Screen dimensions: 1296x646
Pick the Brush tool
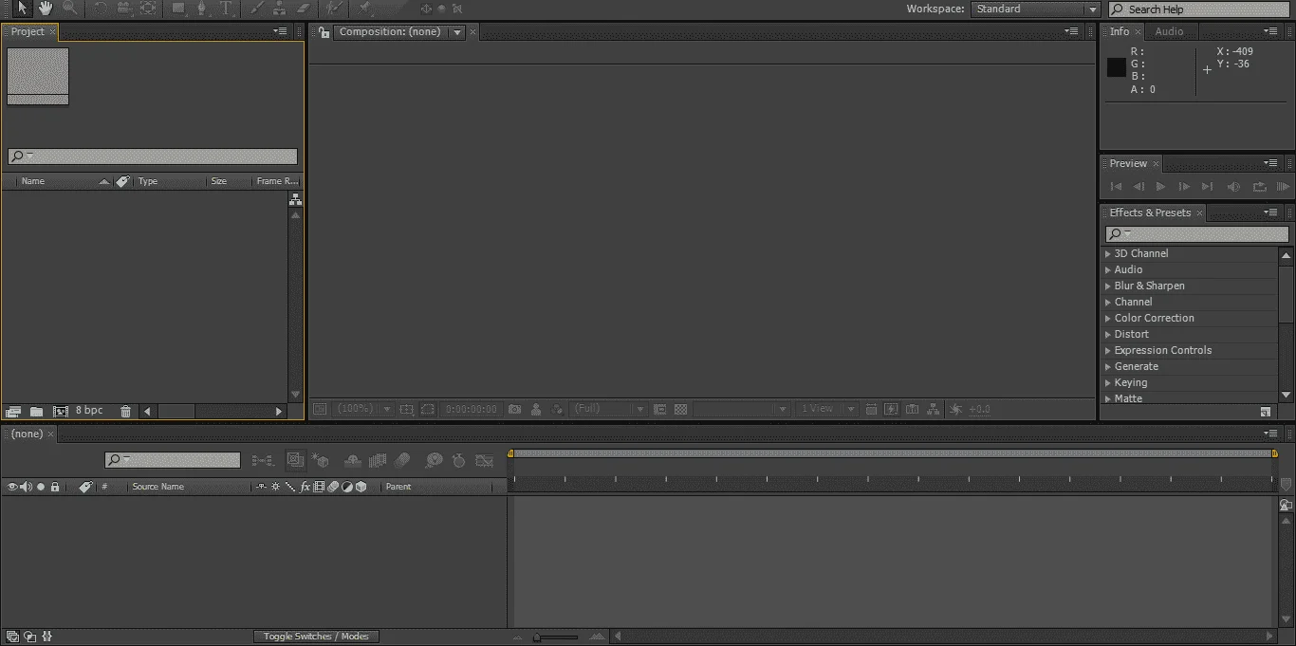(x=257, y=9)
